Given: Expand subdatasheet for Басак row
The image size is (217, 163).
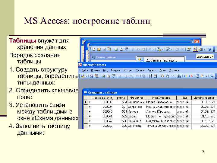Looking at the screenshot, I should point(90,117).
